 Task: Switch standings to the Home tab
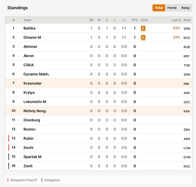tap(172, 8)
